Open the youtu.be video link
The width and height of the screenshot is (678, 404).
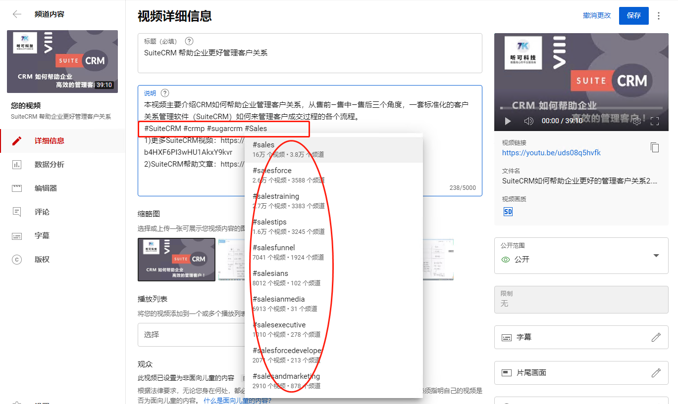coord(551,153)
